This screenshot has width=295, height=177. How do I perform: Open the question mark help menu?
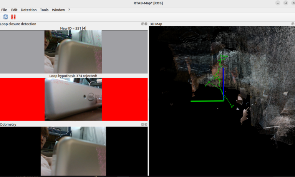69,10
